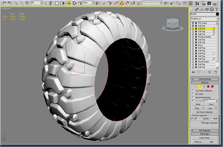Toggle the 3D Snaps icon

tap(116, 3)
